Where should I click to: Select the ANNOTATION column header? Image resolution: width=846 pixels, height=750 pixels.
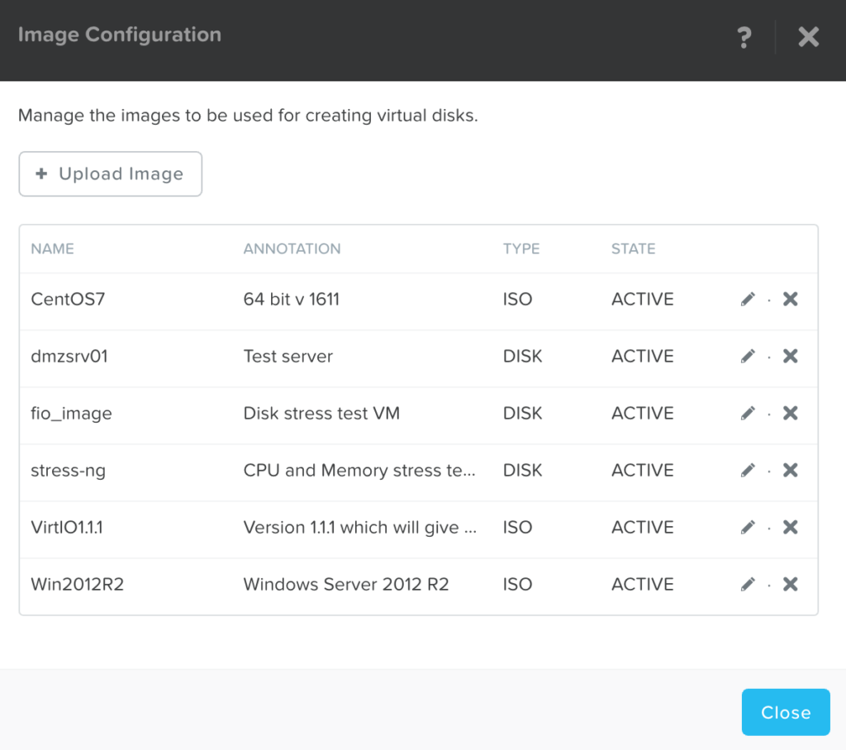point(292,249)
